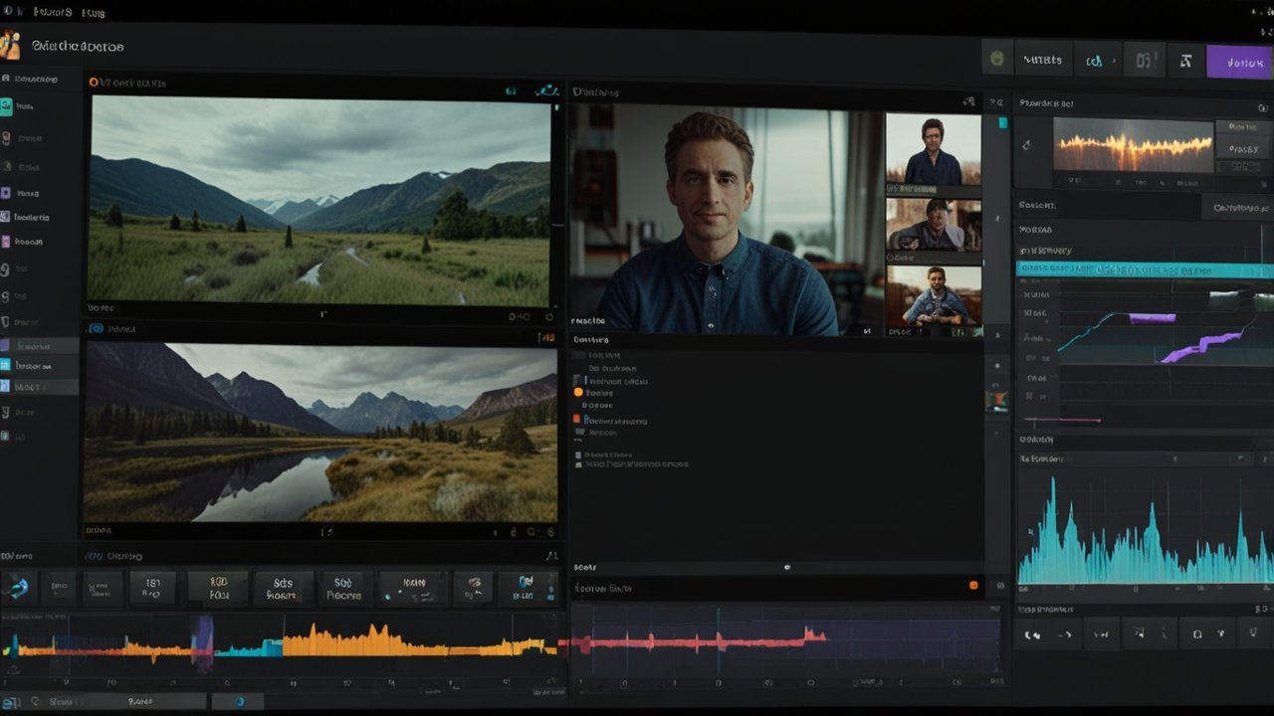Expand the highlighted teal track row
This screenshot has width=1274, height=716.
coord(1145,268)
